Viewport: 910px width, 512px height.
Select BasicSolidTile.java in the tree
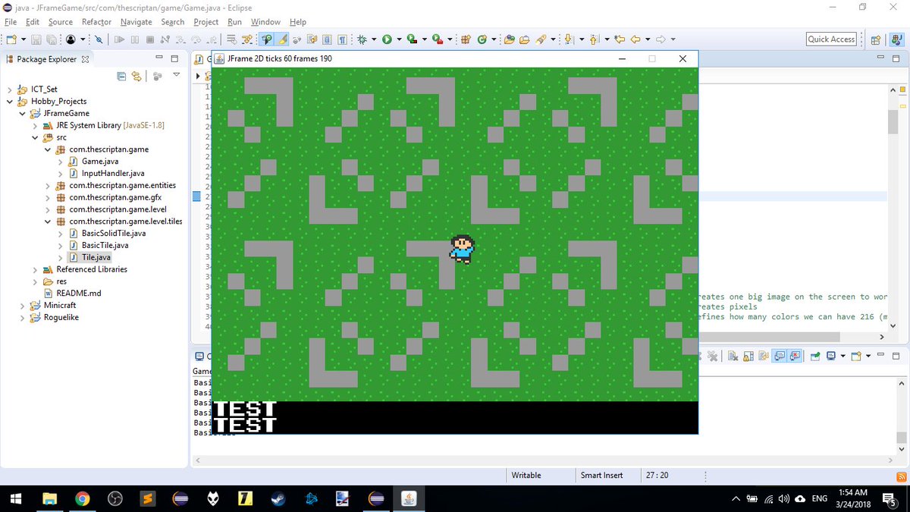point(113,234)
